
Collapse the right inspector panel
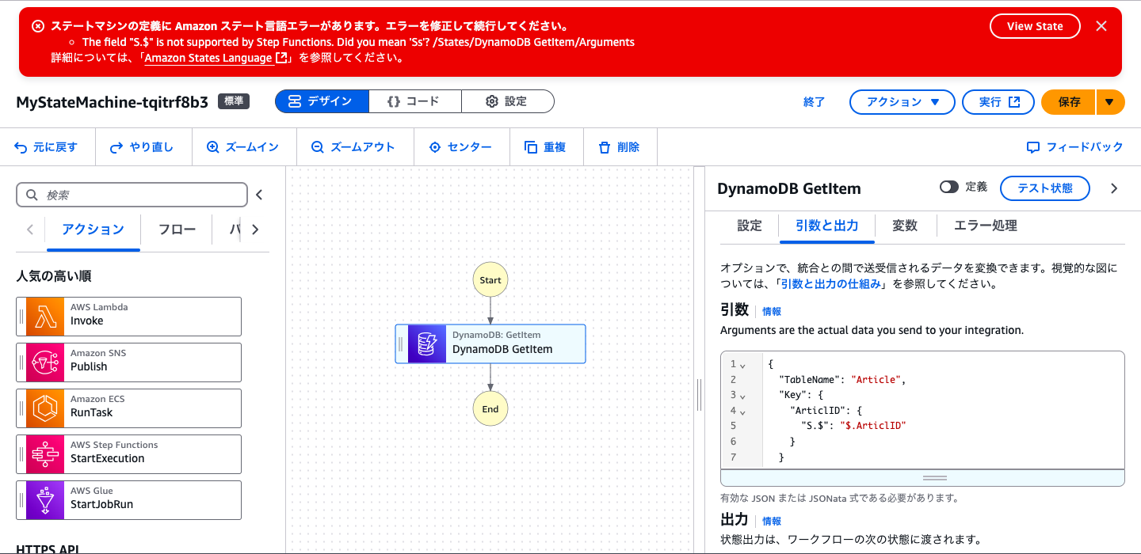pyautogui.click(x=1114, y=188)
